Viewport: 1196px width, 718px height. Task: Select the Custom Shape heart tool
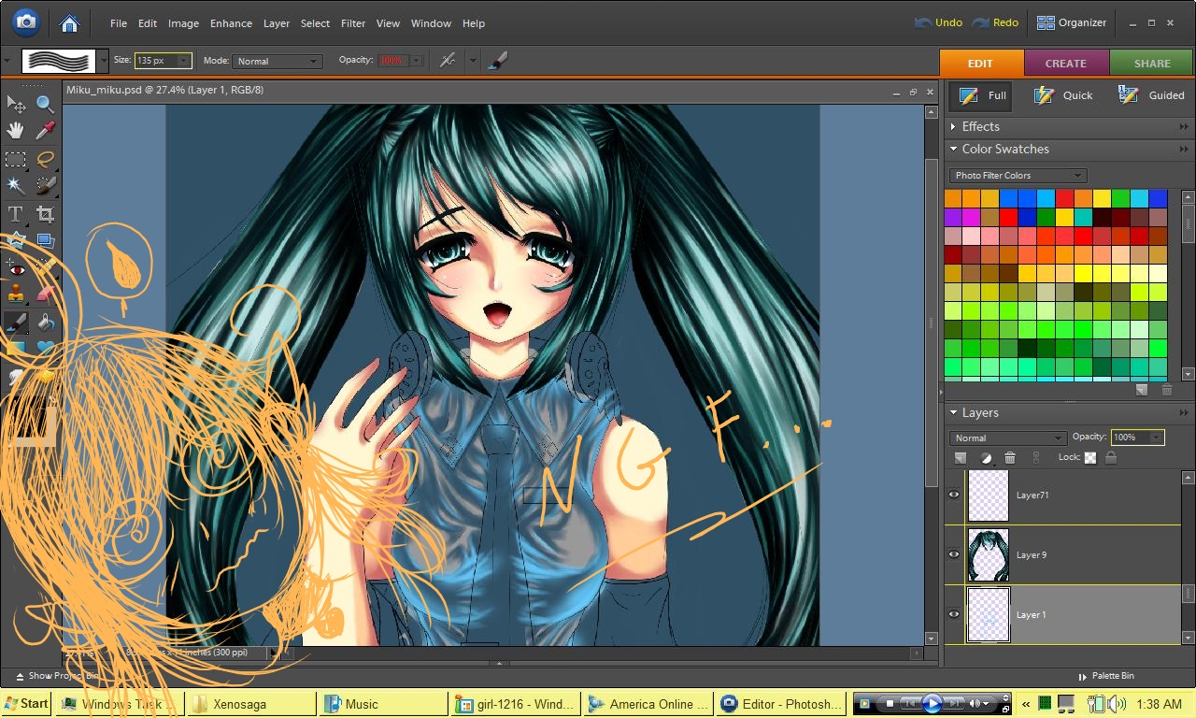pos(45,350)
